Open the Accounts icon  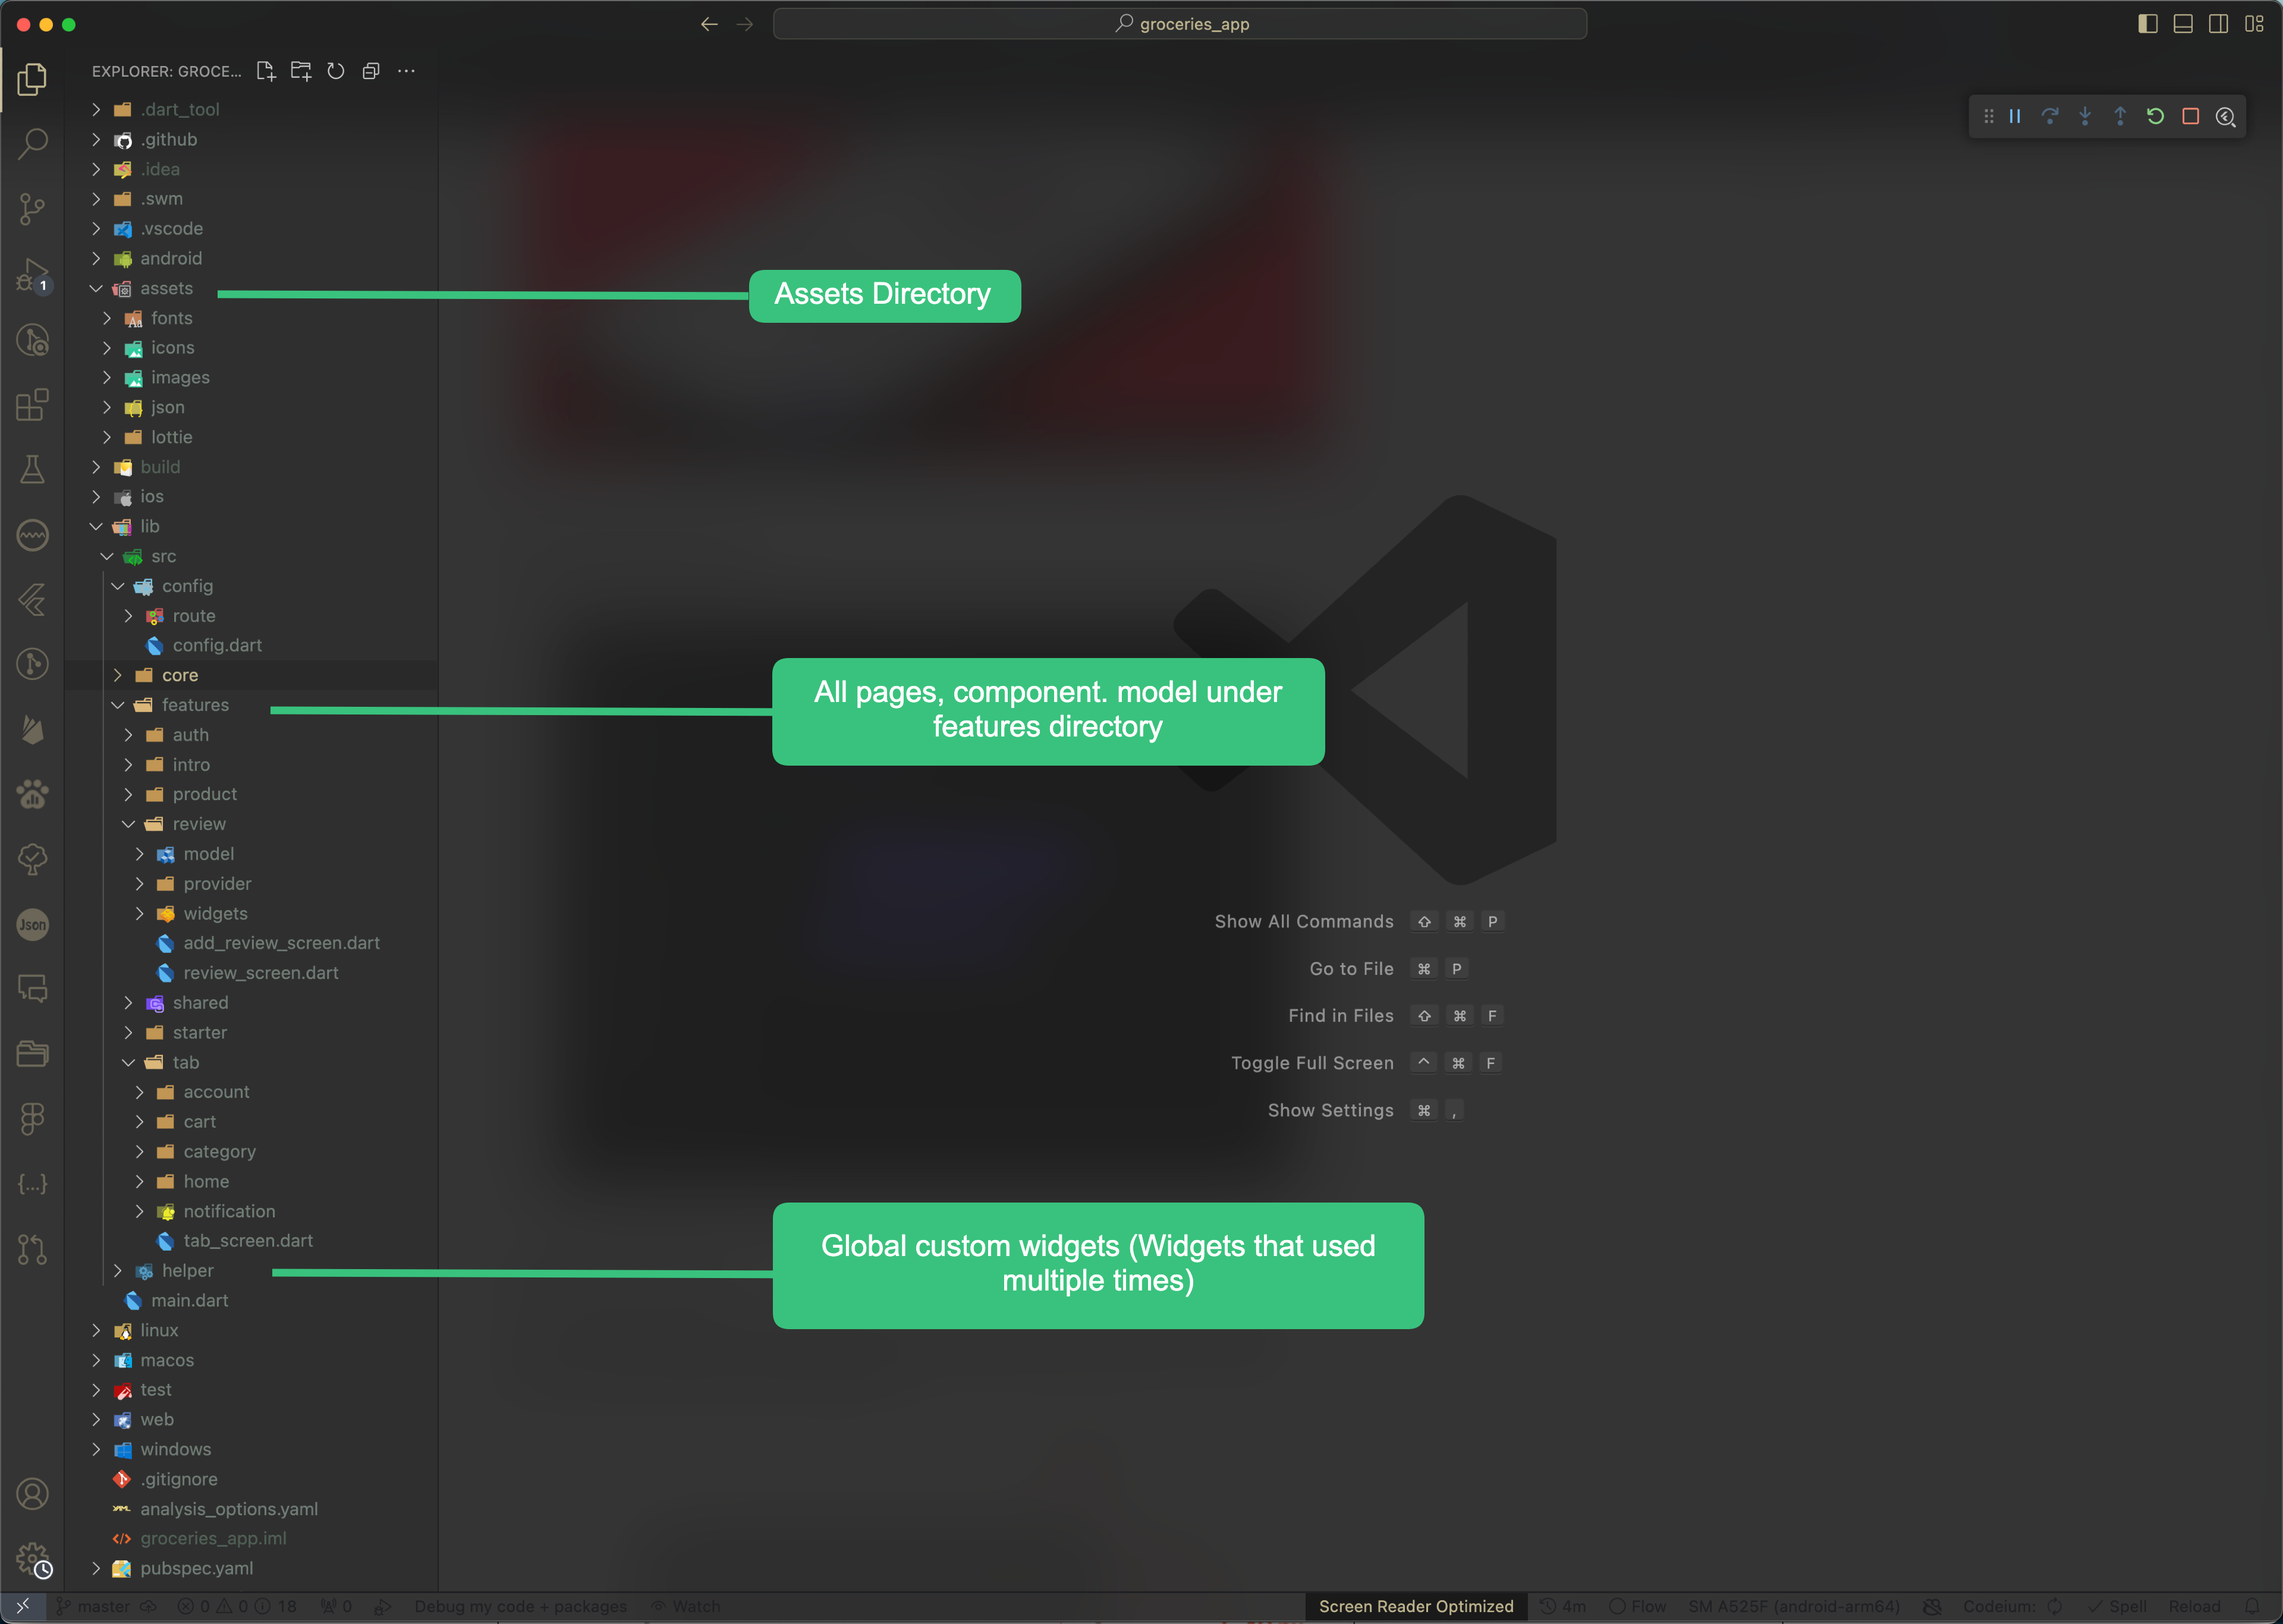tap(32, 1494)
